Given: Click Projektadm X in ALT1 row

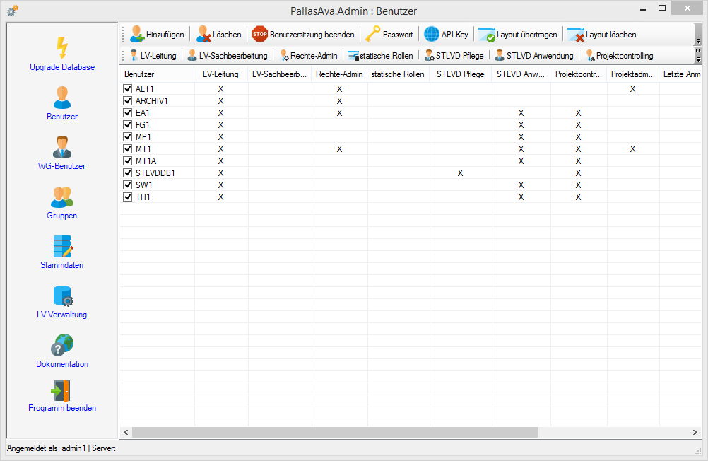Looking at the screenshot, I should 632,89.
